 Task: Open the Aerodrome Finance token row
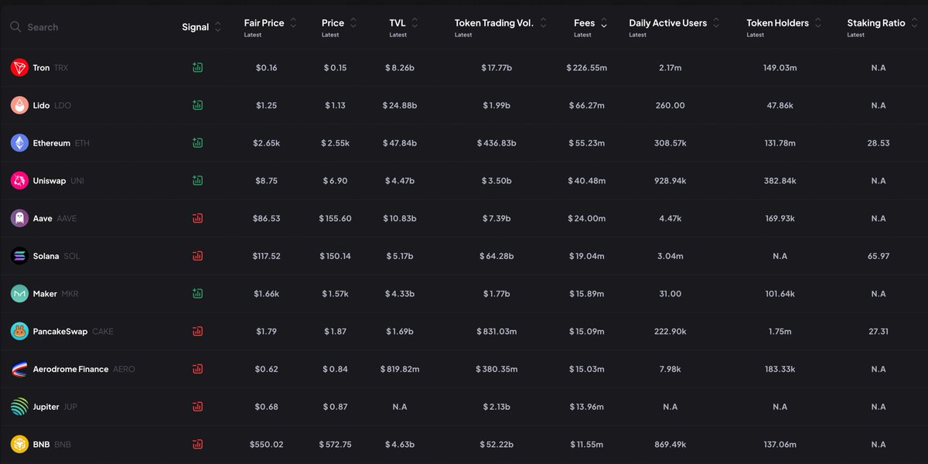click(70, 370)
